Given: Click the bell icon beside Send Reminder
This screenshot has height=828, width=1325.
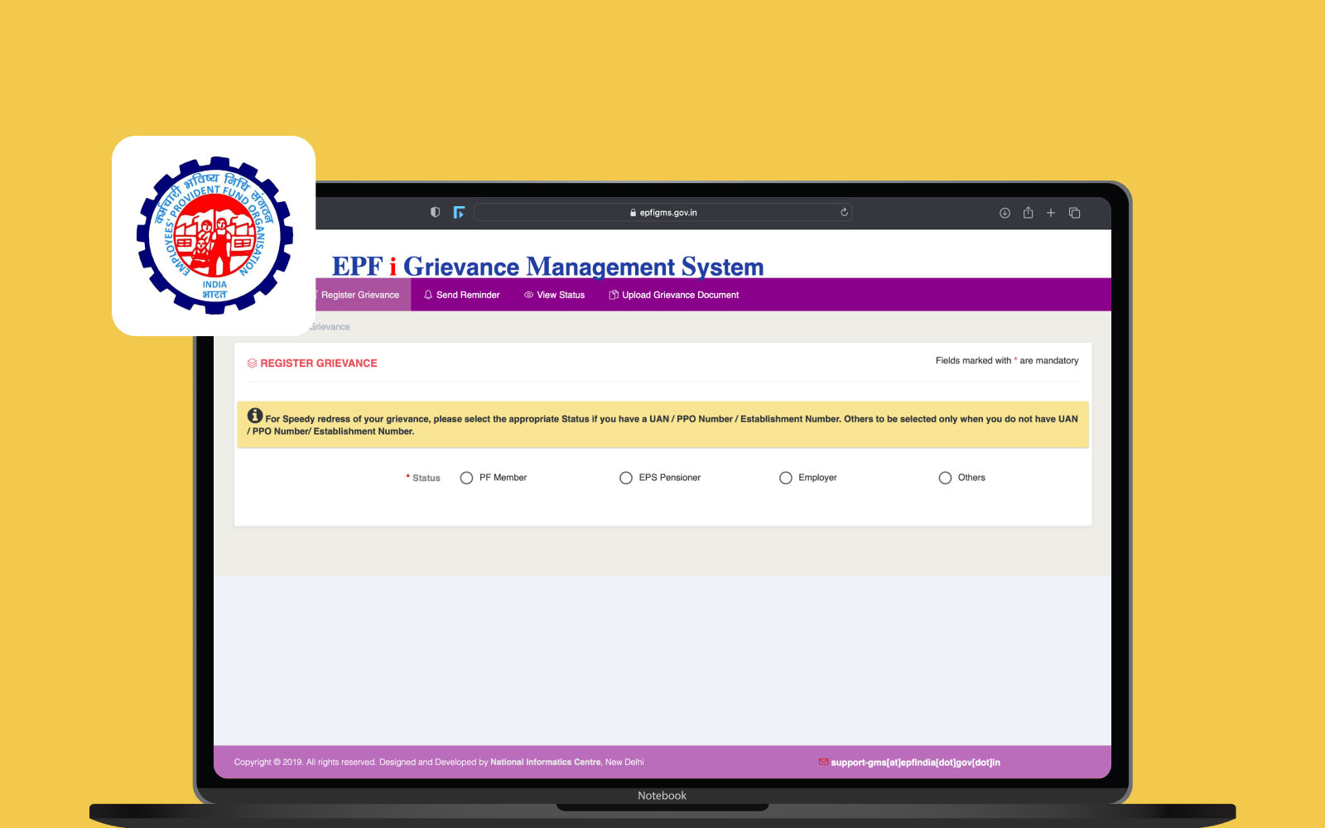Looking at the screenshot, I should [428, 295].
